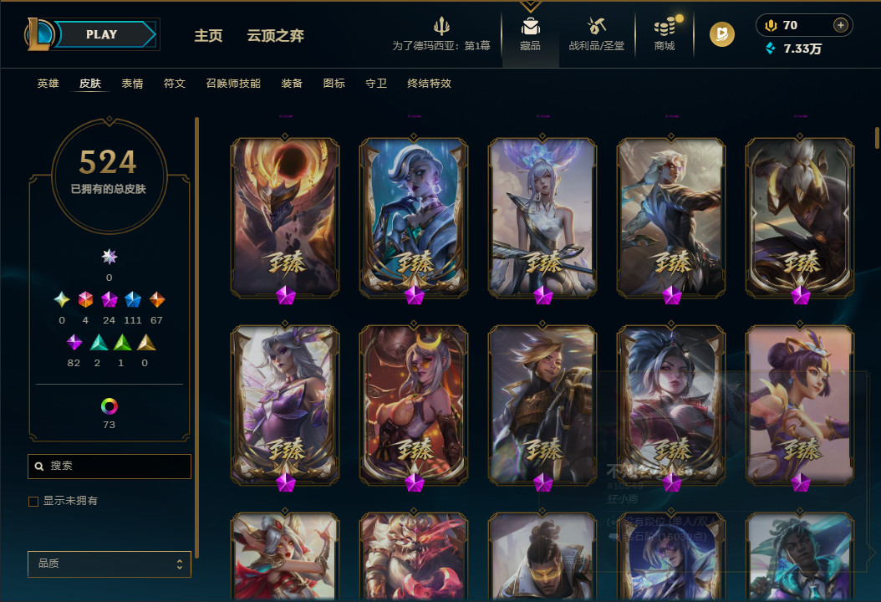This screenshot has height=602, width=881.
Task: Open the 终结特效 tab
Action: 430,83
